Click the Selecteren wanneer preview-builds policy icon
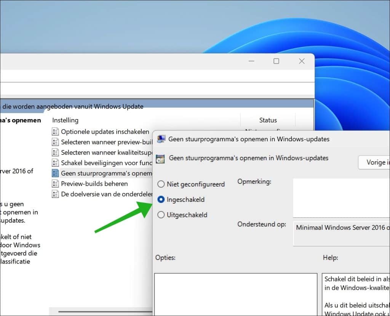390x316 pixels. [x=55, y=142]
